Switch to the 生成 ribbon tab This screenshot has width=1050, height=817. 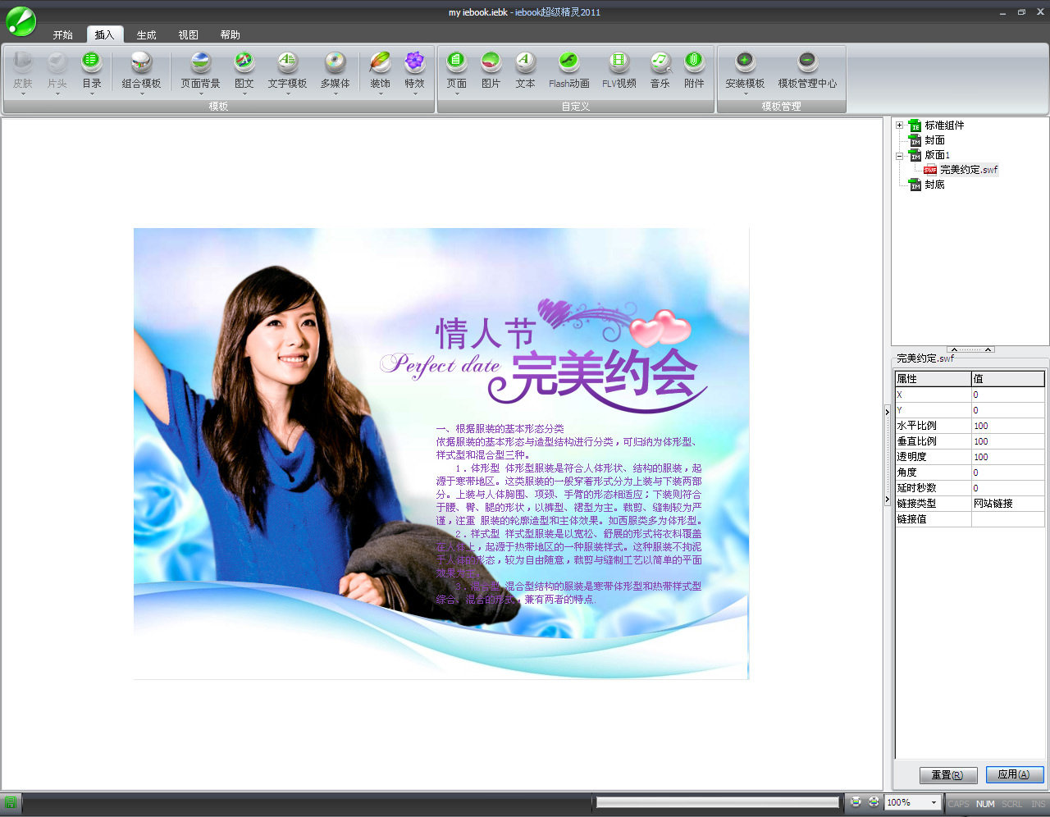[146, 34]
